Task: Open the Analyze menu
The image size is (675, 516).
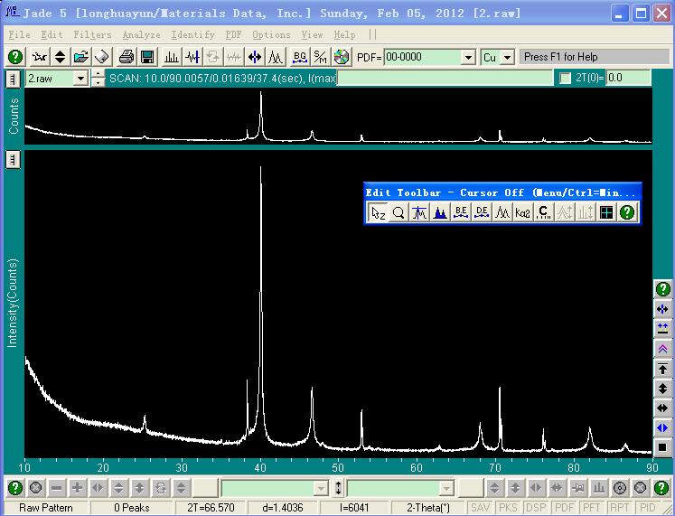Action: 142,35
